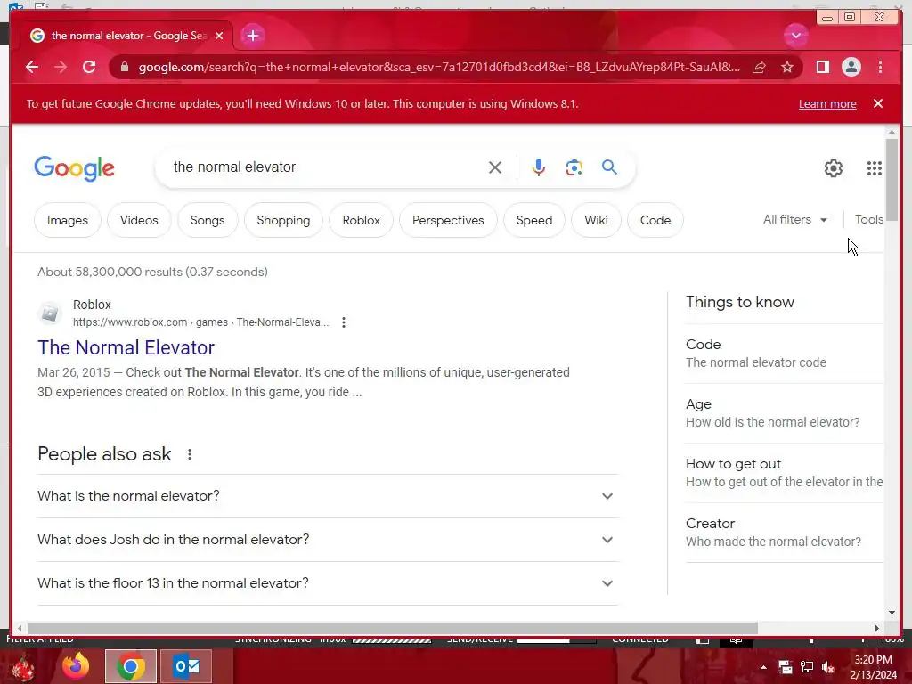Select the Songs filter chip
This screenshot has width=912, height=684.
click(208, 220)
